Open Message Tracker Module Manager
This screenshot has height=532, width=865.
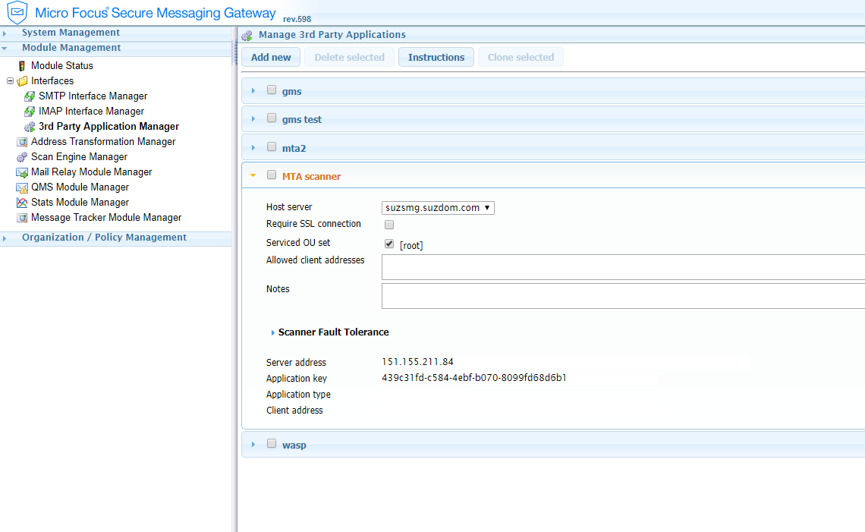coord(106,218)
